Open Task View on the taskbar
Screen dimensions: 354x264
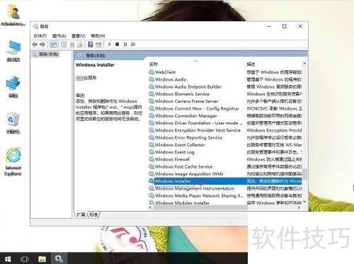pos(25,259)
